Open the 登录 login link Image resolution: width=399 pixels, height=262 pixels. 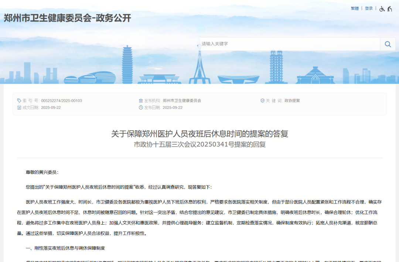pos(369,9)
